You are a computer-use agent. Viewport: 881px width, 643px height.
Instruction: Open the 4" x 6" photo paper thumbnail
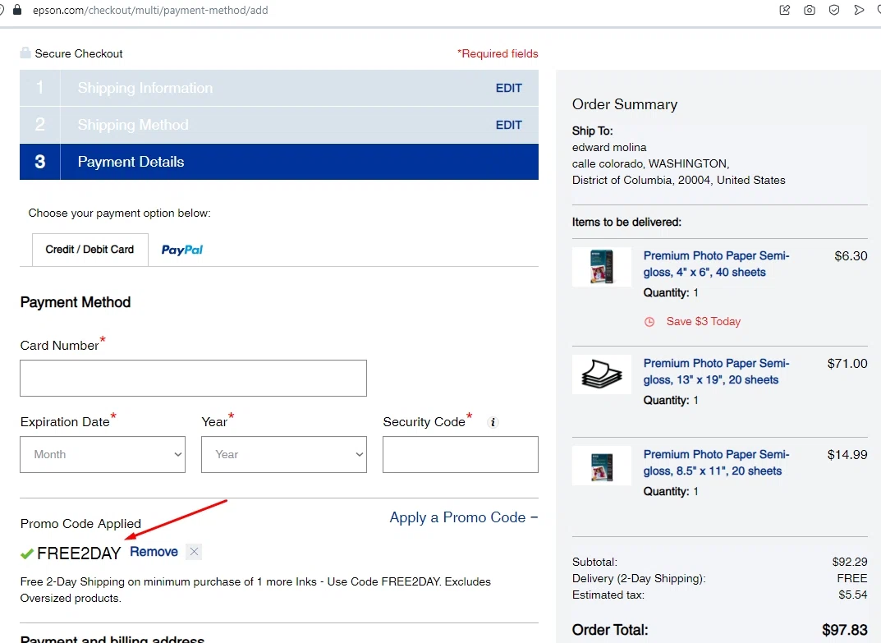(602, 267)
